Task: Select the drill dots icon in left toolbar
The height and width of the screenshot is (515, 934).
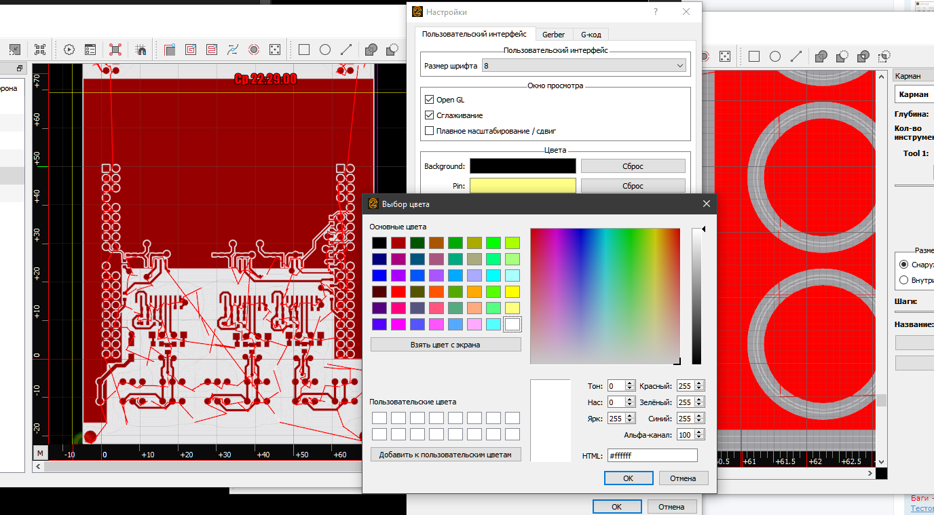Action: 275,50
